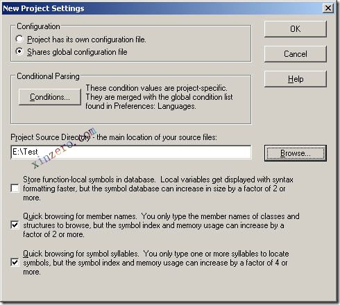Viewport: 340px width, 305px height.
Task: Close the New Project Settings window
Action: click(x=328, y=8)
